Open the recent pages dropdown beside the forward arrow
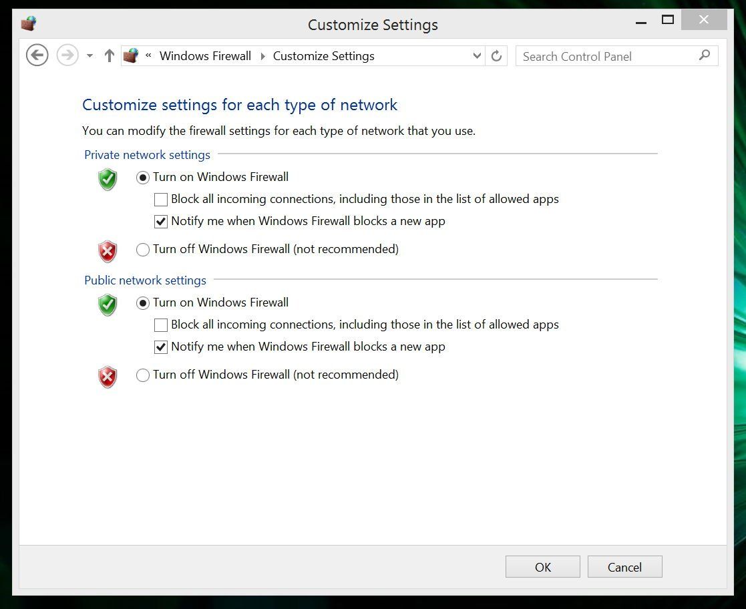 click(89, 56)
